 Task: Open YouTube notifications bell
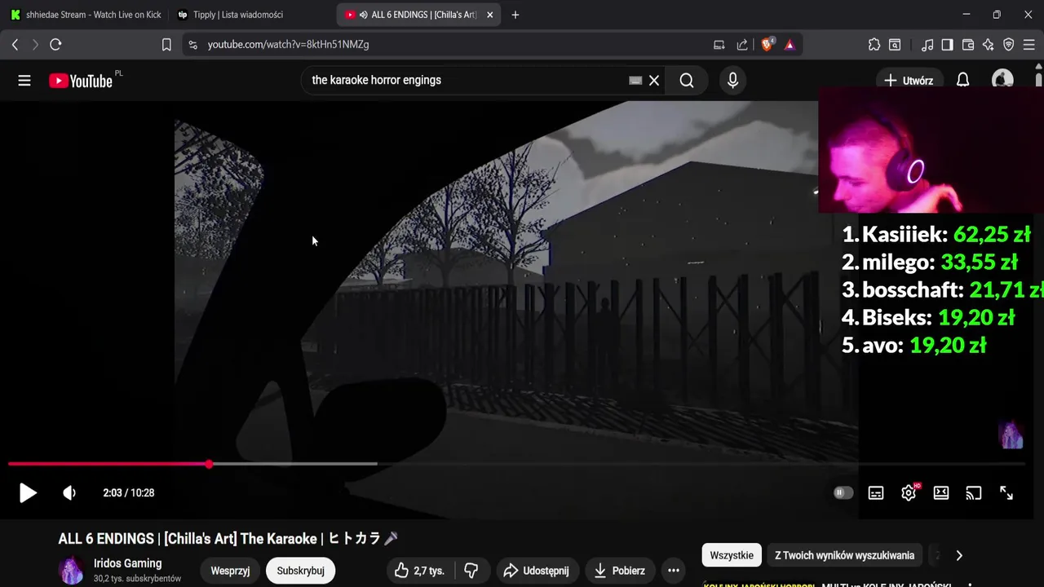click(x=962, y=80)
